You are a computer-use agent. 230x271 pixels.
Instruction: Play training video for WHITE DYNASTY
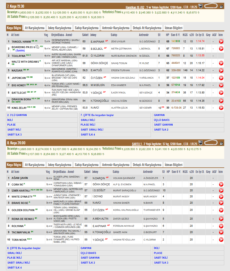(x=221, y=197)
